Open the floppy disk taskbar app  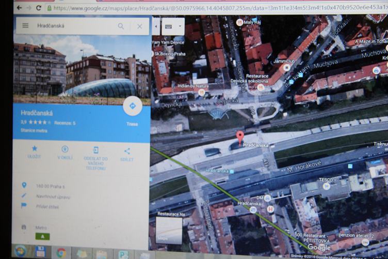point(40,252)
